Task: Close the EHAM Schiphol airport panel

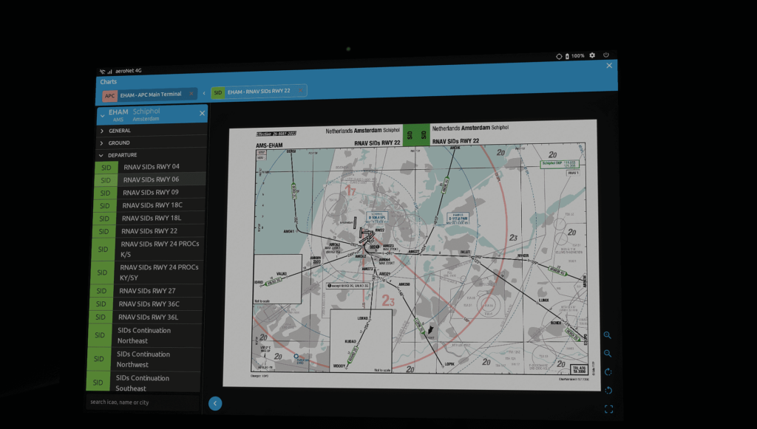Action: click(203, 113)
